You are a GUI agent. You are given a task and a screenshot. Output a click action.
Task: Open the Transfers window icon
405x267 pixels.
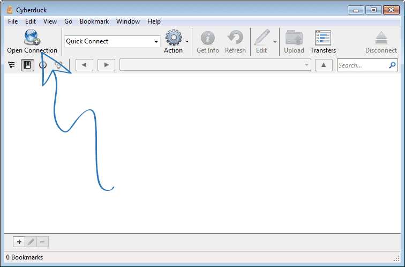pyautogui.click(x=323, y=38)
